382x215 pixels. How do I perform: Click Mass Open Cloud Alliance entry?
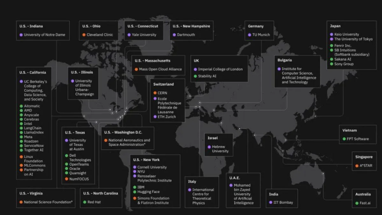coord(158,69)
